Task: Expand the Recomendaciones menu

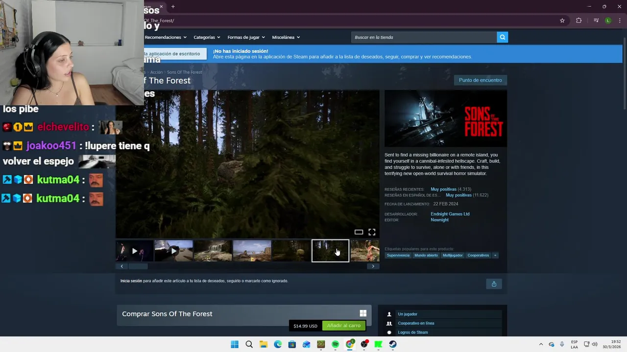Action: (165, 37)
